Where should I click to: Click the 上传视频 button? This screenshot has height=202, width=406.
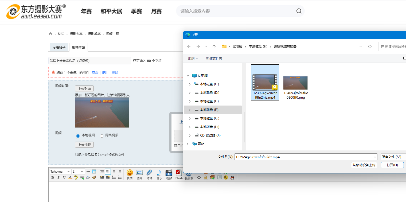pyautogui.click(x=84, y=145)
